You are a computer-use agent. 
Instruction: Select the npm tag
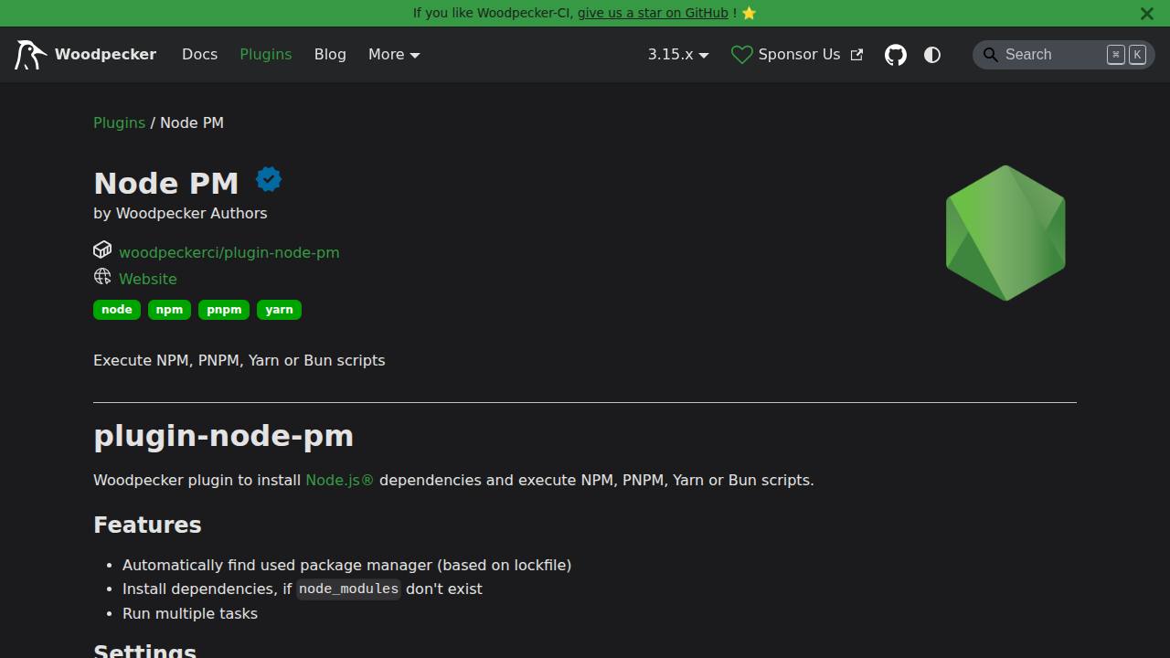point(169,310)
